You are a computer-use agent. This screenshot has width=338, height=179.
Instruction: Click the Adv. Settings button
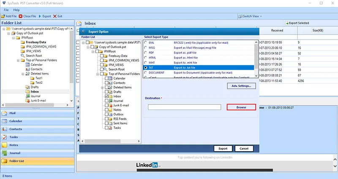(241, 86)
